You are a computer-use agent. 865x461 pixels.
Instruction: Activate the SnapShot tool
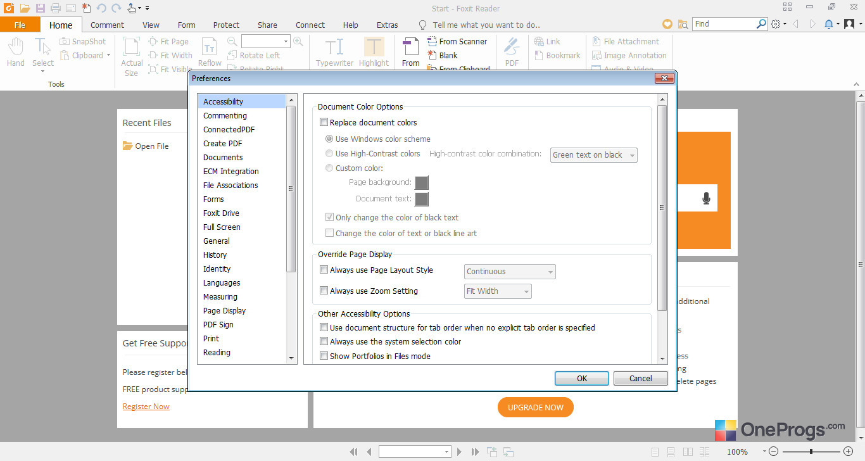coord(83,41)
